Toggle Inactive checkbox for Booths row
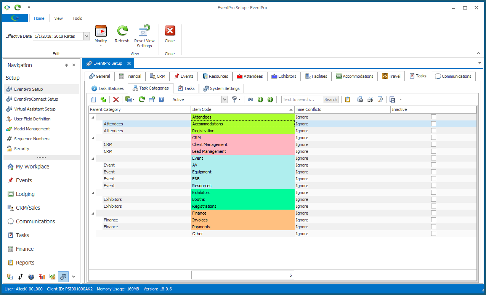Image resolution: width=486 pixels, height=295 pixels. [x=433, y=199]
